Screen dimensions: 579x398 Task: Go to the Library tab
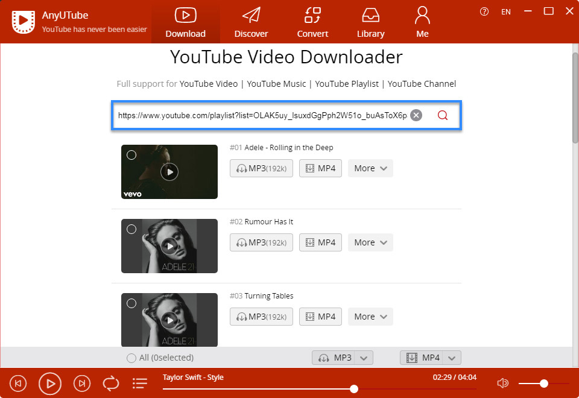tap(371, 22)
